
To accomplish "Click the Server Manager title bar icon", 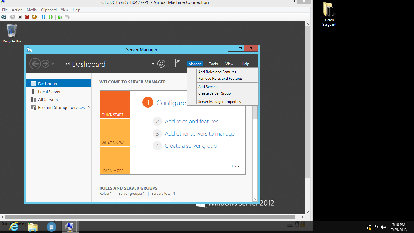I will [x=29, y=49].
